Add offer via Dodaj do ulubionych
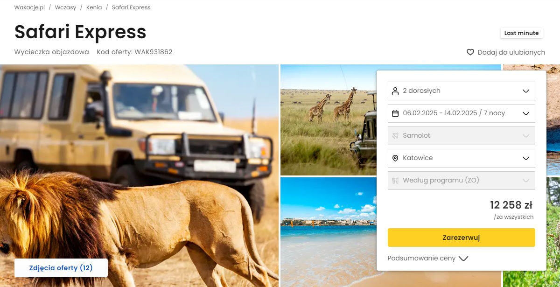 pos(506,52)
